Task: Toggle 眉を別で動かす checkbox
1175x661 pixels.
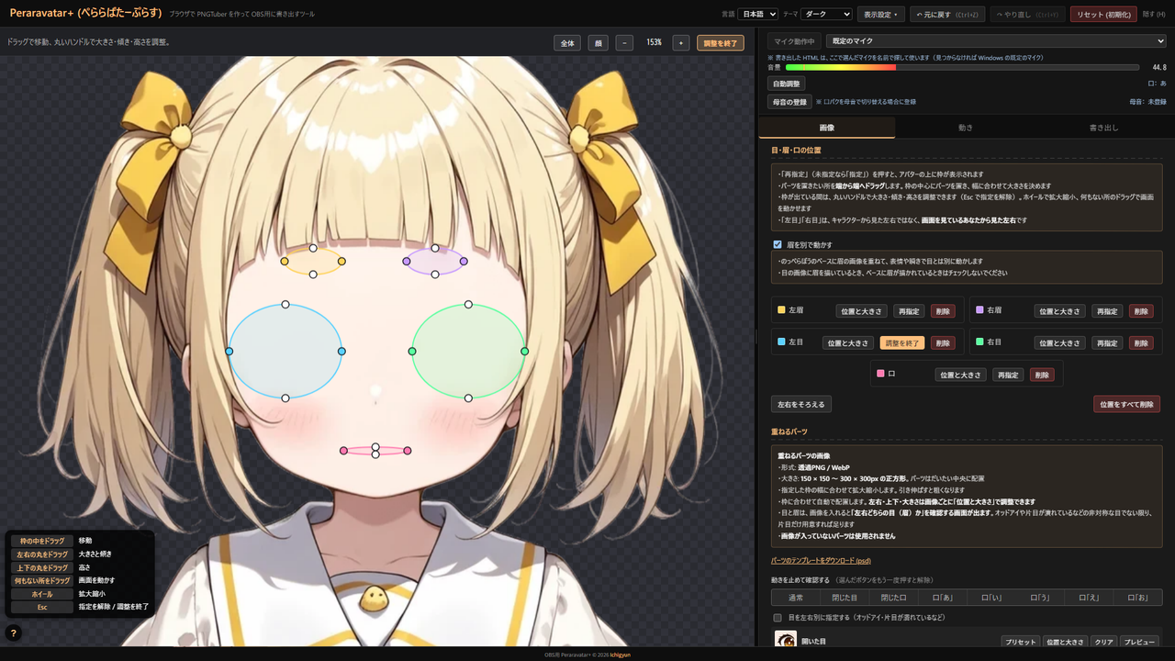Action: click(x=778, y=245)
